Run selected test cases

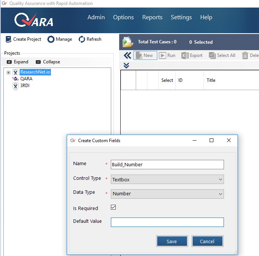[167, 55]
